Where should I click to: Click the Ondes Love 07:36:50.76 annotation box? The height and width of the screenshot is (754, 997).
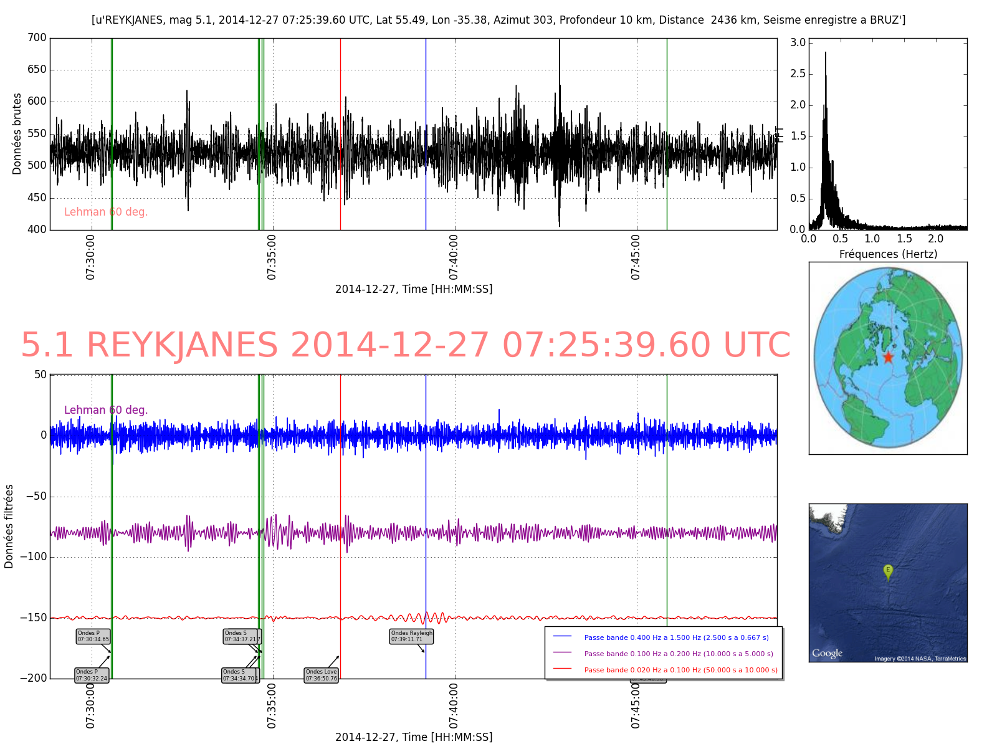click(322, 675)
